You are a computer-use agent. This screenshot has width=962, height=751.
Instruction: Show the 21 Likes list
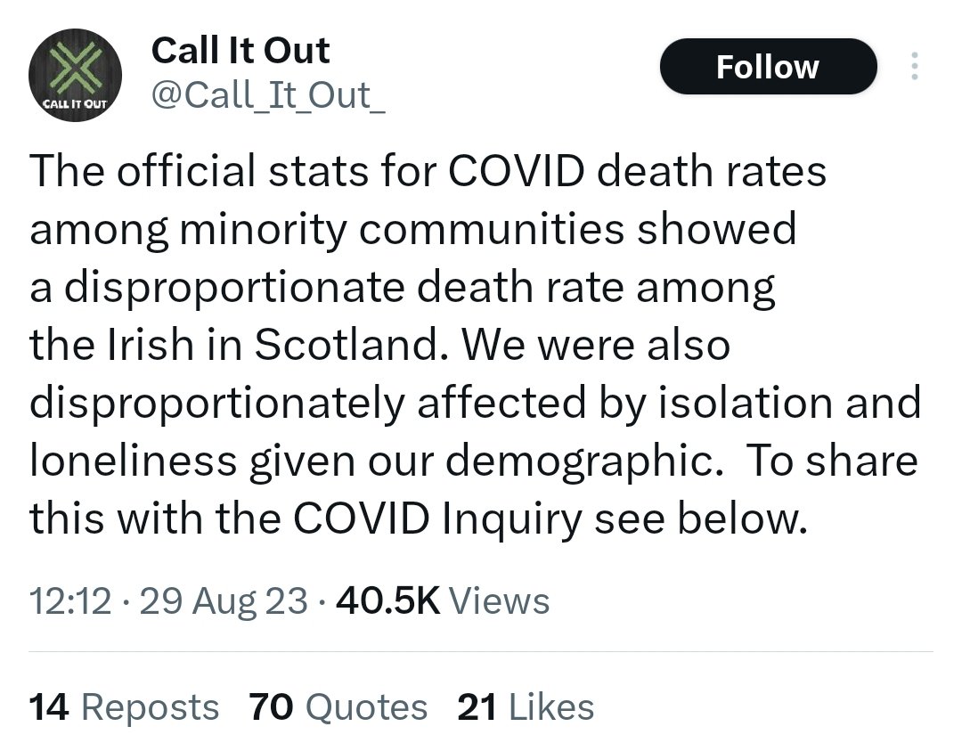(x=526, y=707)
